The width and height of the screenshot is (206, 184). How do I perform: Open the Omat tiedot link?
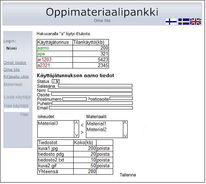15,63
